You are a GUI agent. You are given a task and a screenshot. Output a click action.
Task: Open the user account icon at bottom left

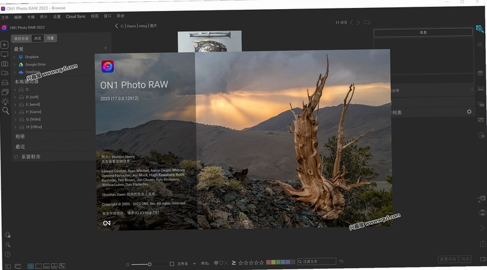[8, 244]
